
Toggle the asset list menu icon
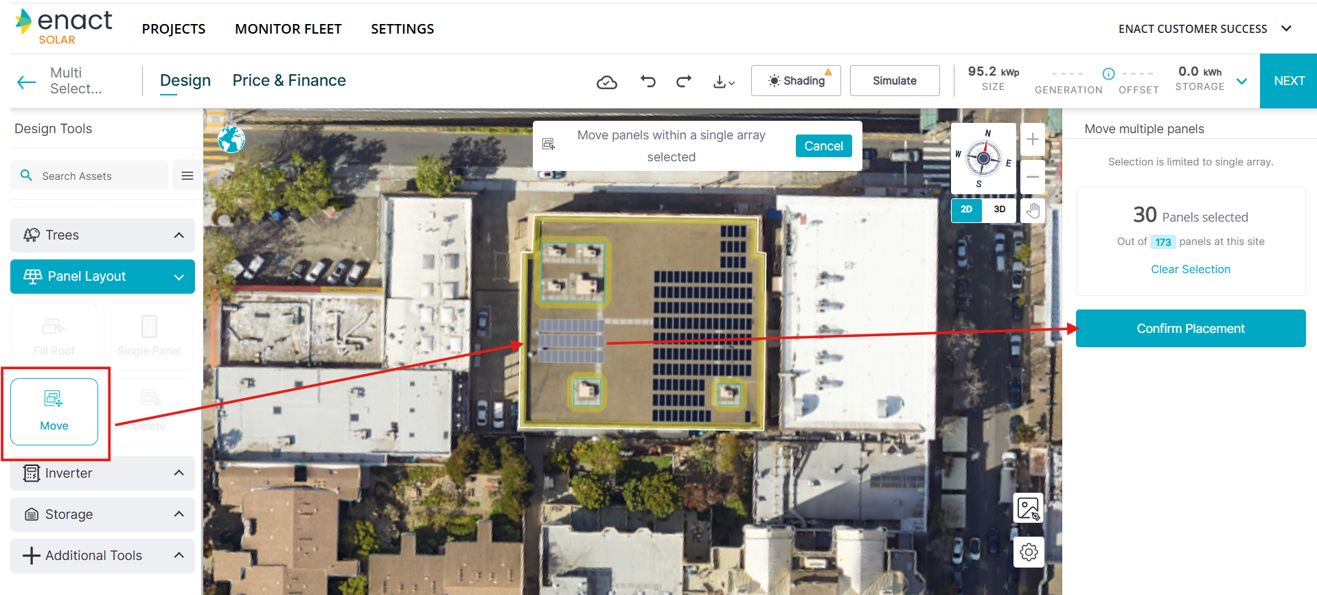point(187,176)
